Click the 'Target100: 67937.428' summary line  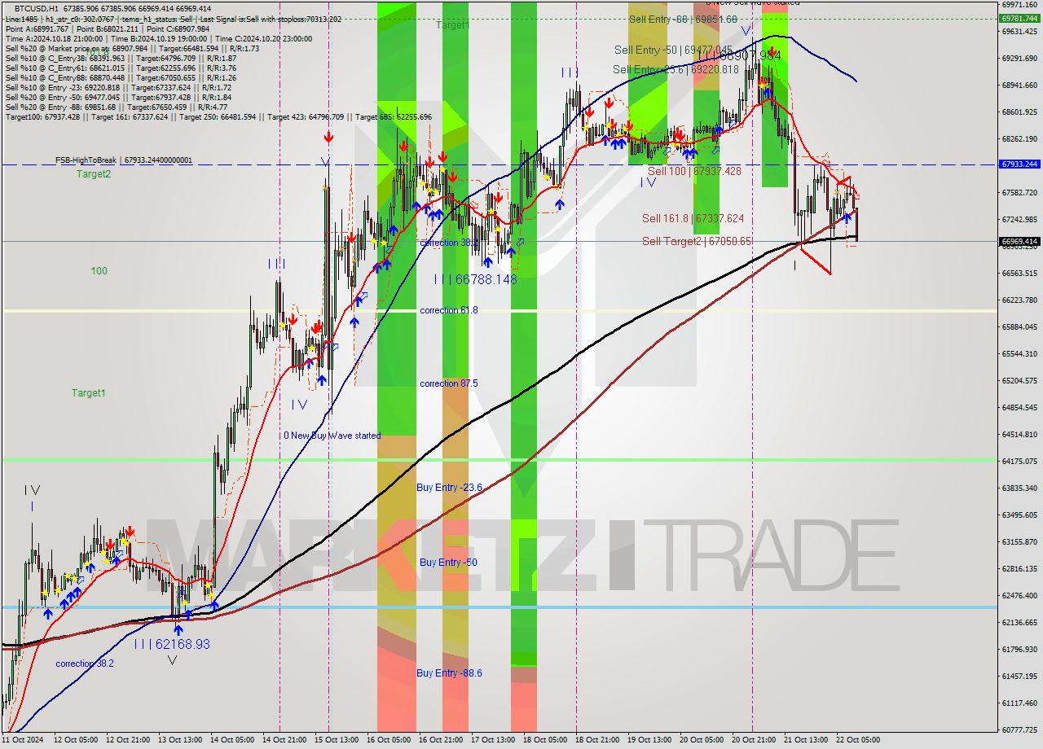218,117
